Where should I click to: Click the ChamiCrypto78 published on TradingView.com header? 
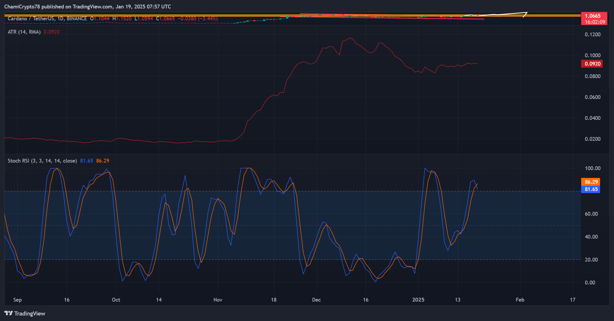click(87, 6)
